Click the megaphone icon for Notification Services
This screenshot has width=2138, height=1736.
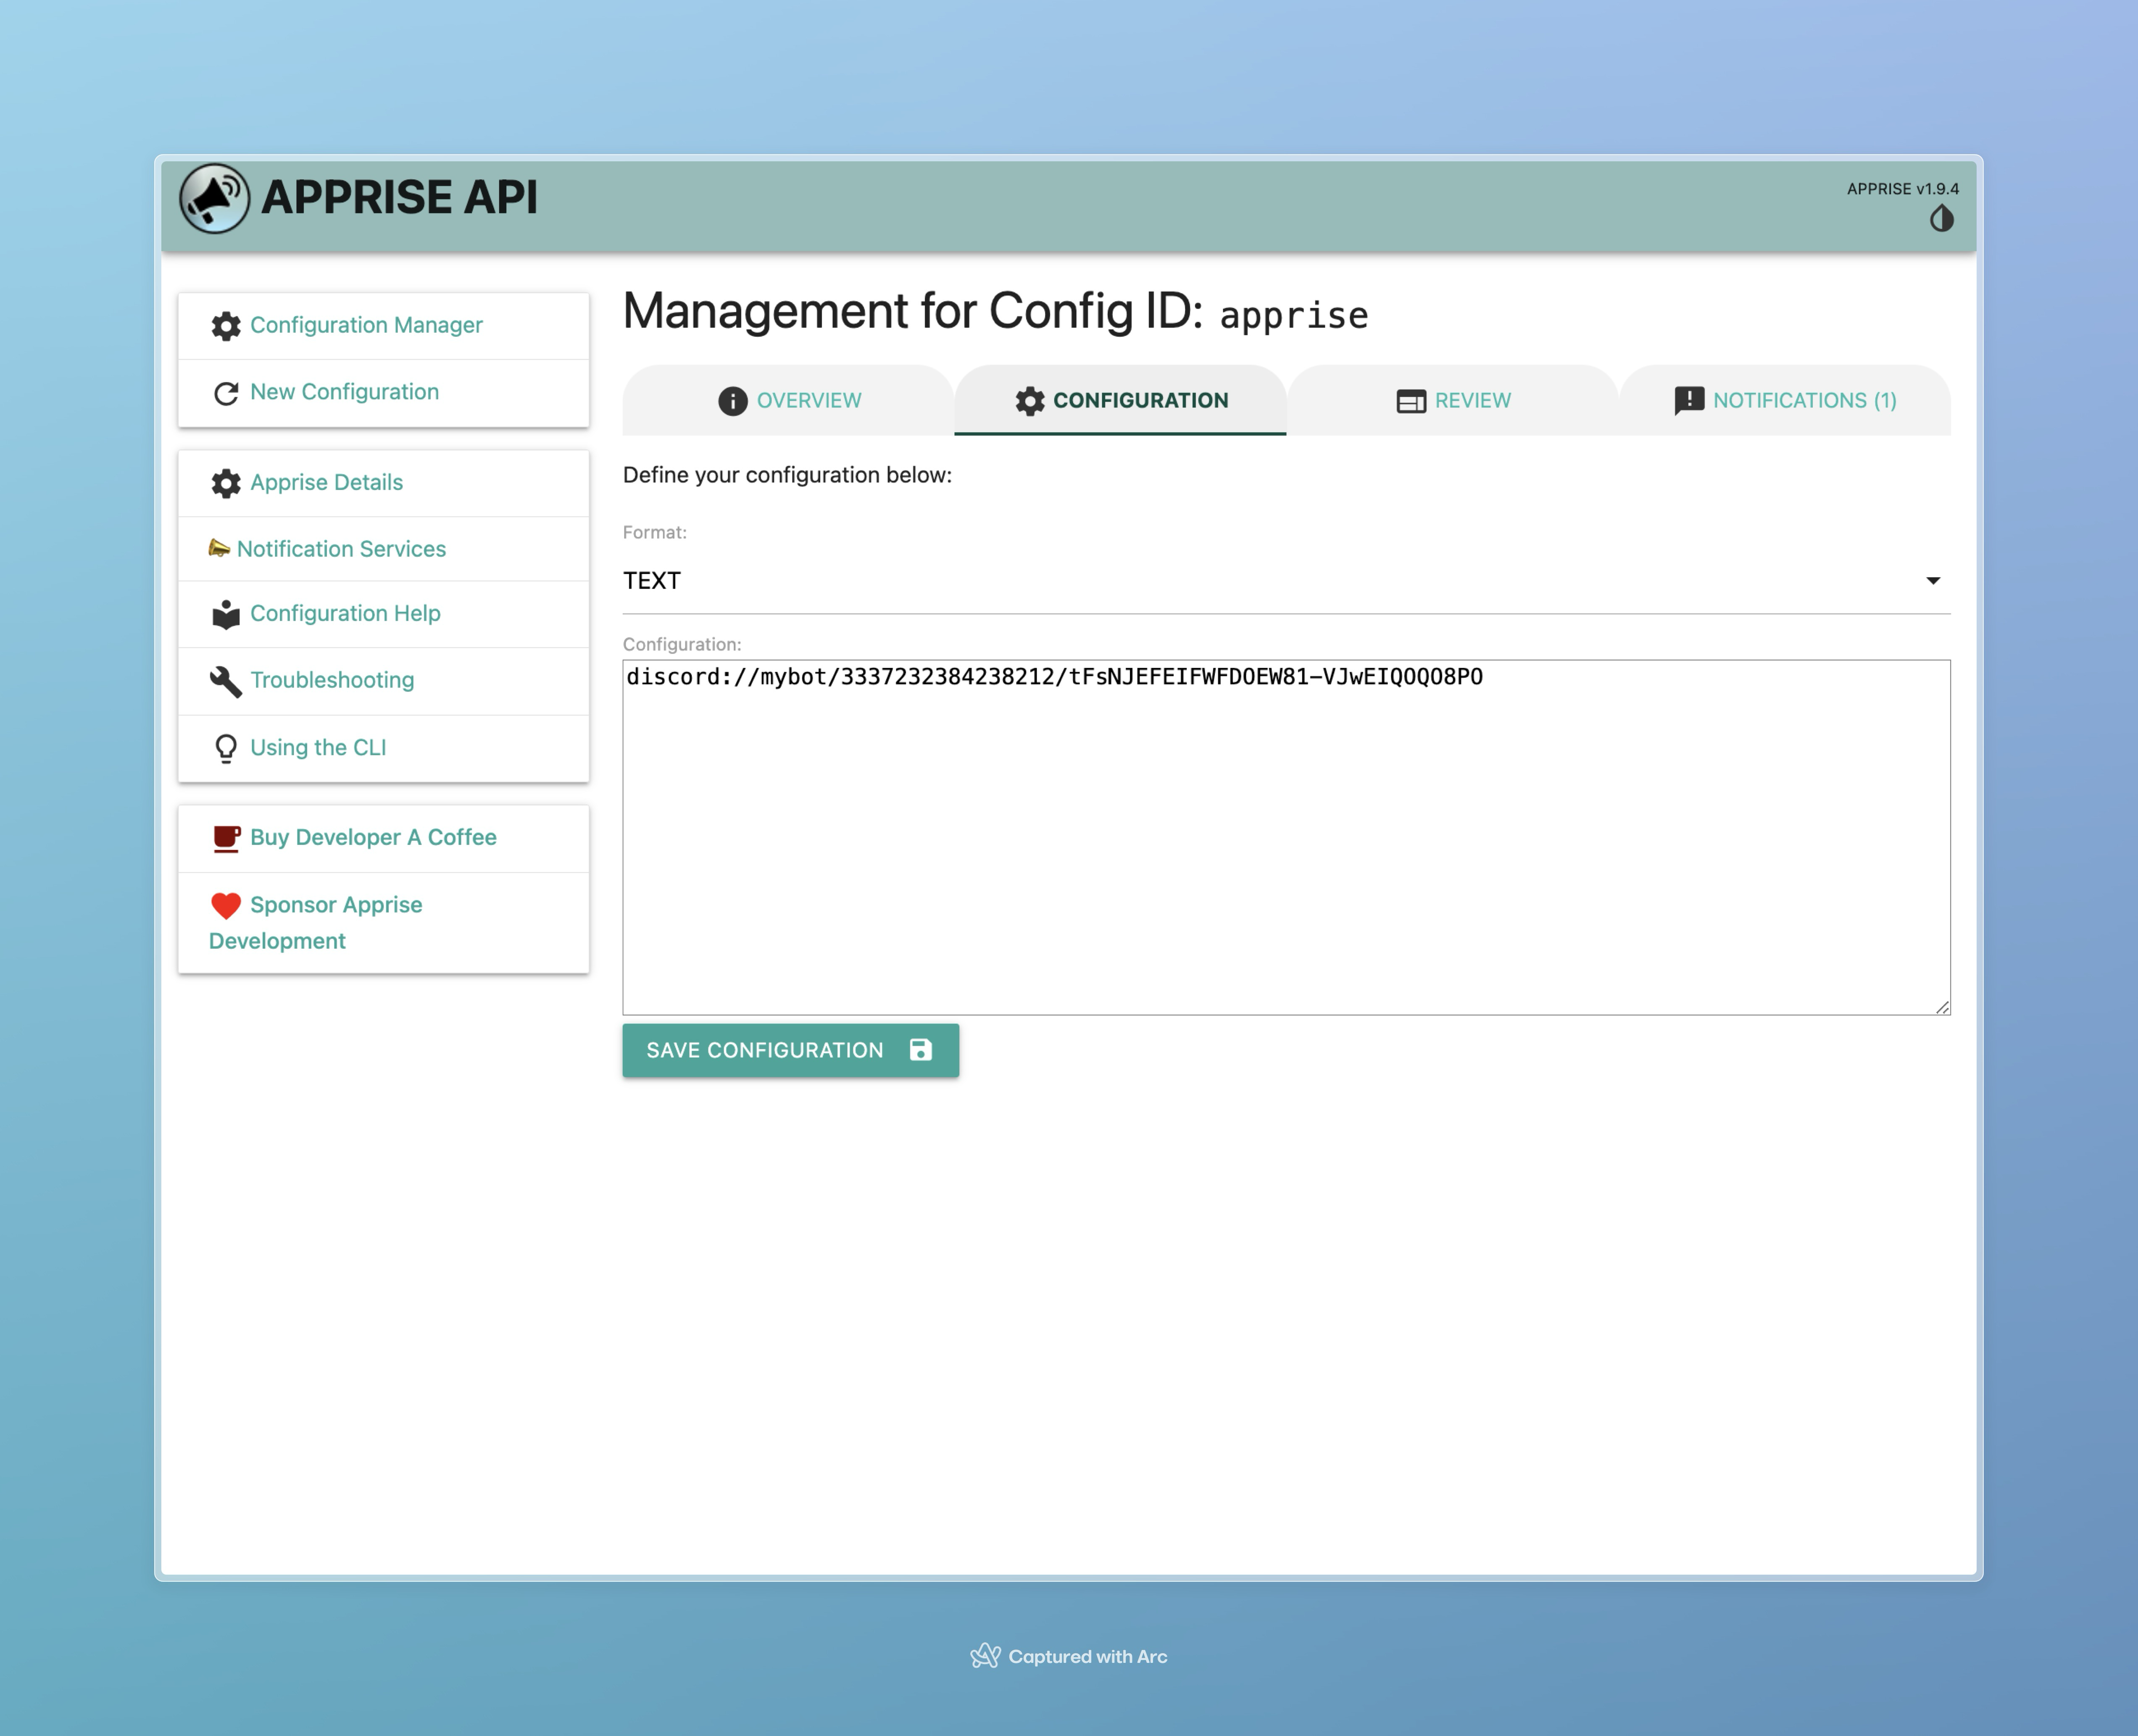(219, 548)
